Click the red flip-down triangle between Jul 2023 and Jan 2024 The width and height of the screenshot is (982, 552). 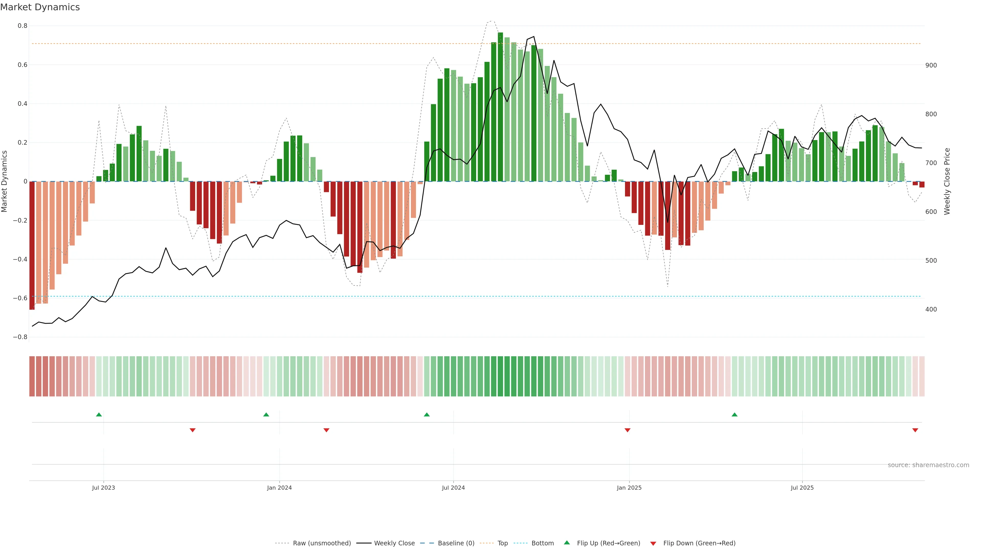point(193,430)
